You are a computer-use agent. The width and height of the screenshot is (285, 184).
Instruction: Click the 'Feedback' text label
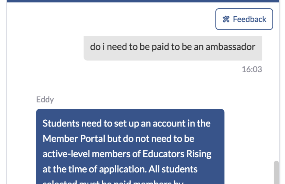click(x=250, y=19)
